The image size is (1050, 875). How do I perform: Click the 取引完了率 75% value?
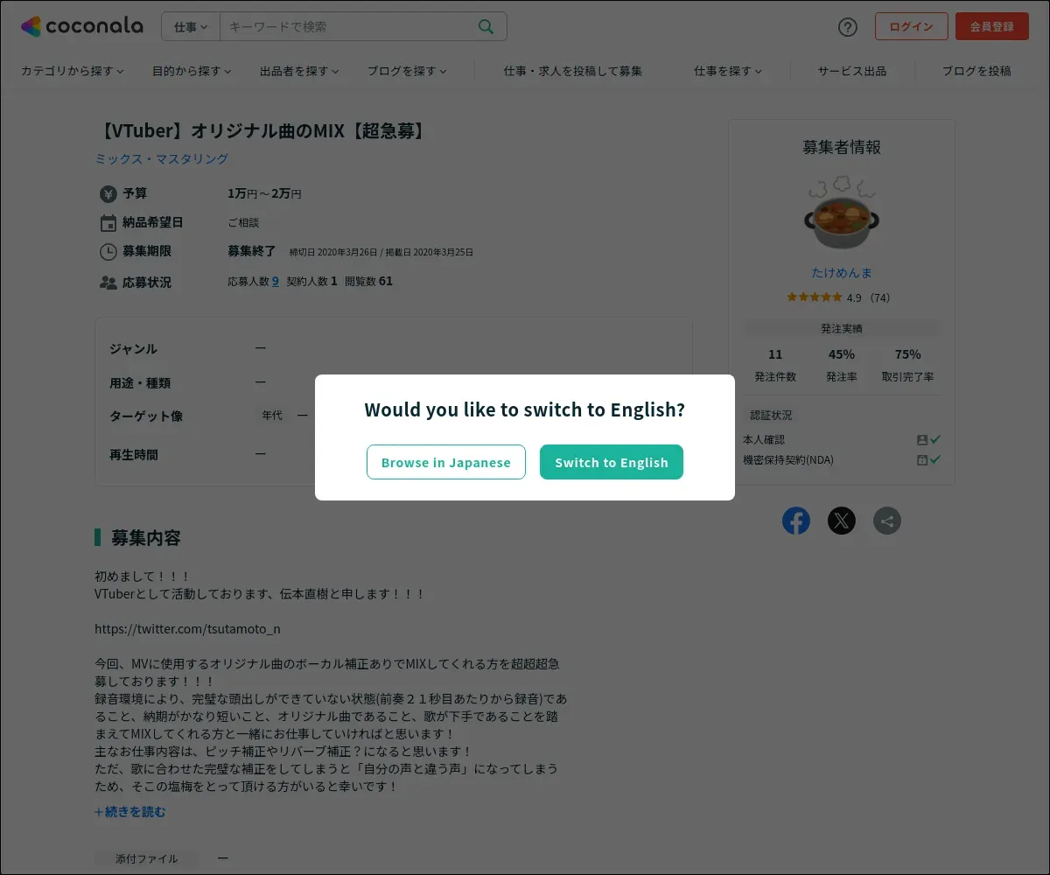[x=908, y=354]
